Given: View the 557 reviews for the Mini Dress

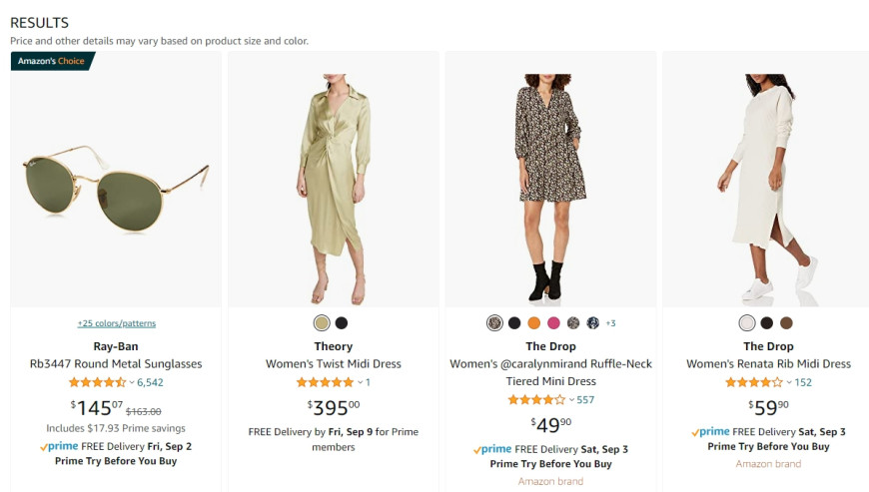Looking at the screenshot, I should [x=585, y=399].
